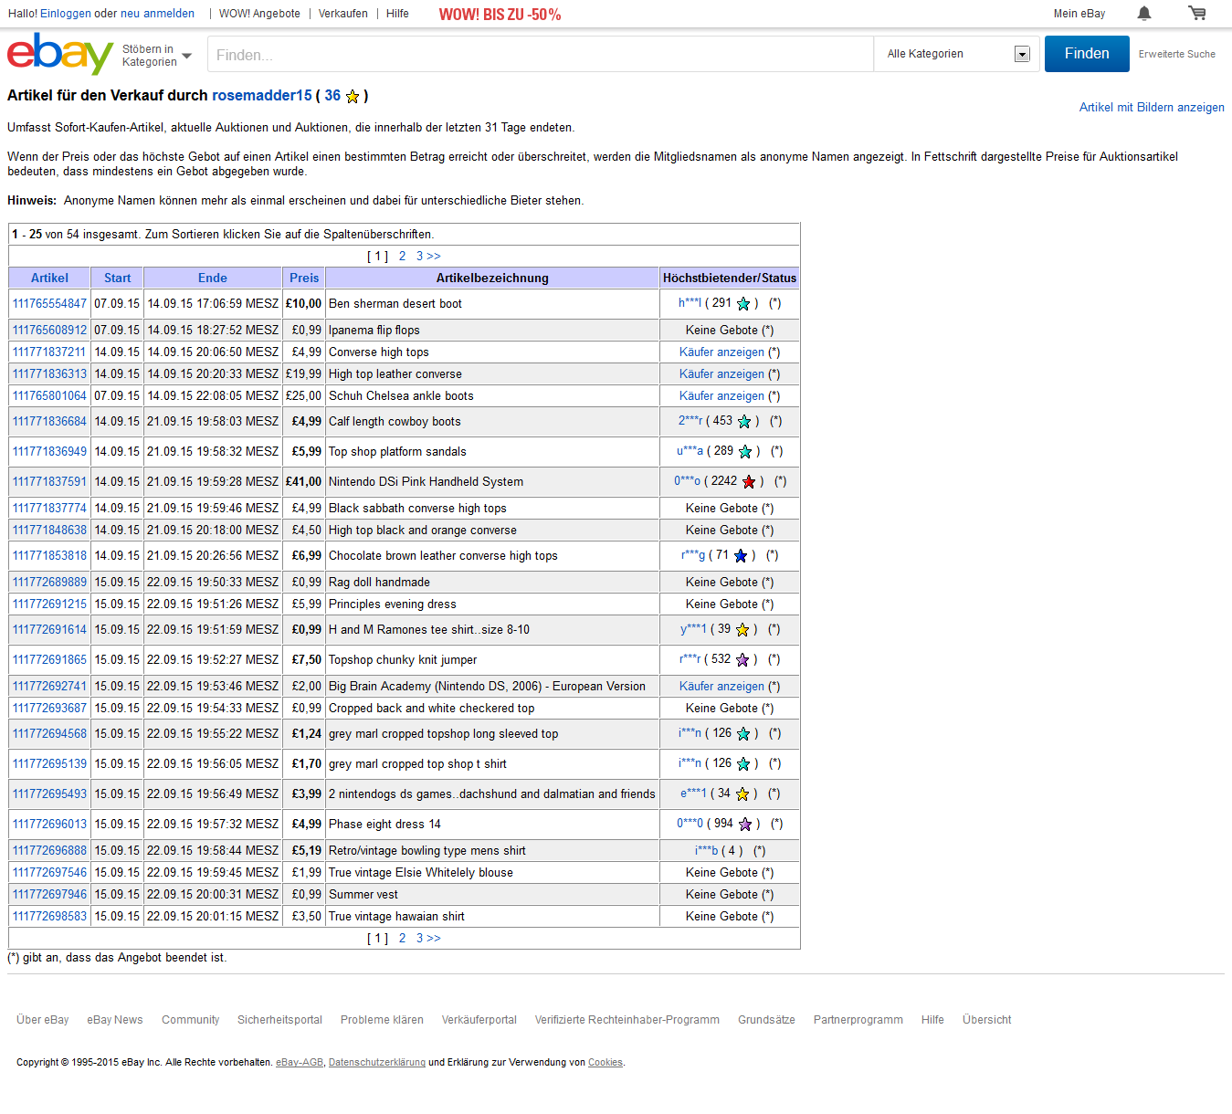Open the shopping cart icon

(x=1196, y=13)
